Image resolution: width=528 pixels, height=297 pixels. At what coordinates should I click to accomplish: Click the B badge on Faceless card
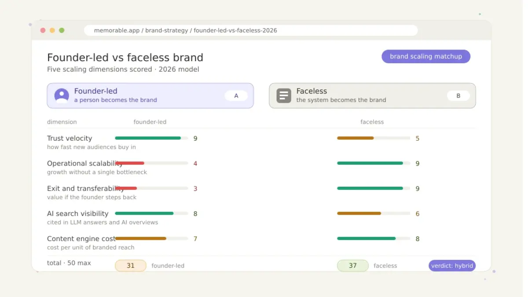(458, 95)
